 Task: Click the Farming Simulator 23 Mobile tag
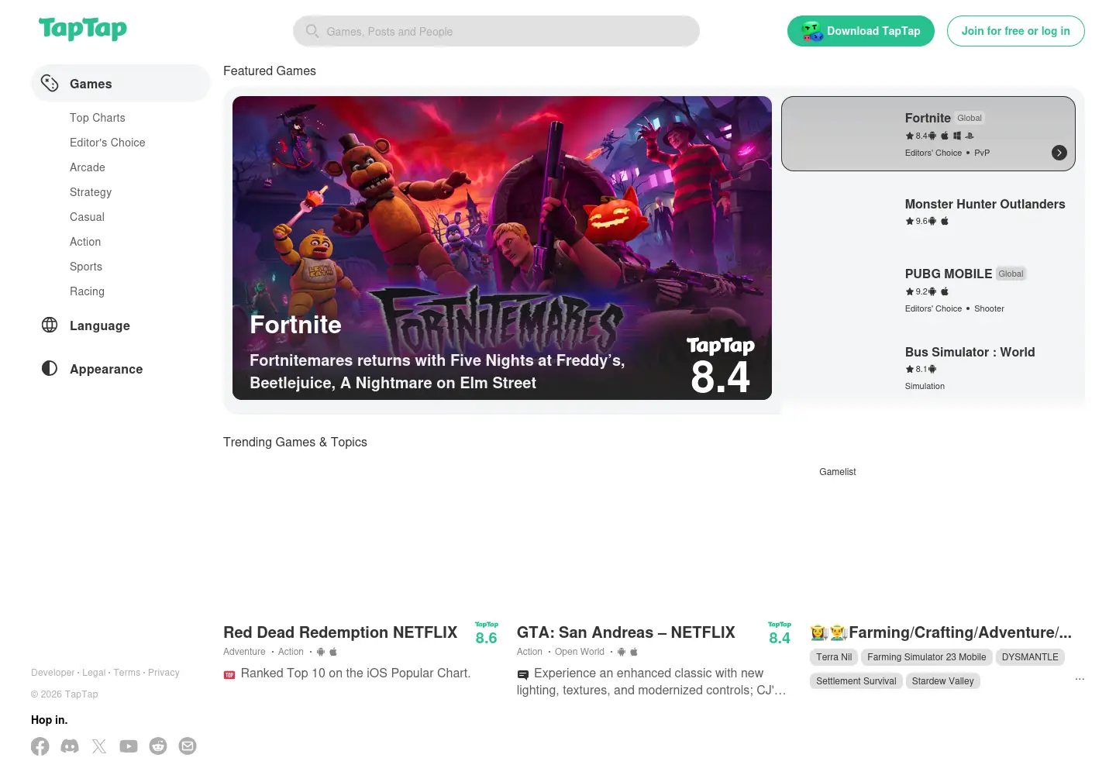click(x=927, y=657)
